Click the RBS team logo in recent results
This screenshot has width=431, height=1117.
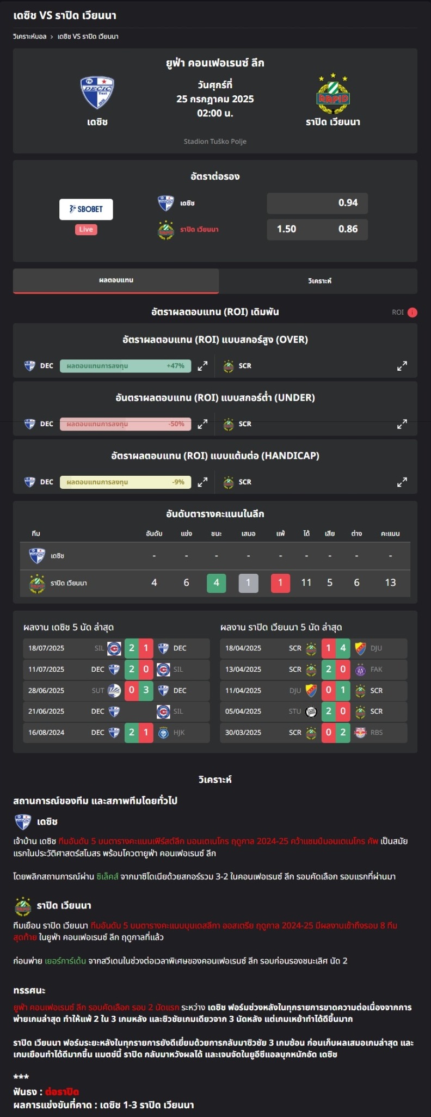tap(360, 733)
